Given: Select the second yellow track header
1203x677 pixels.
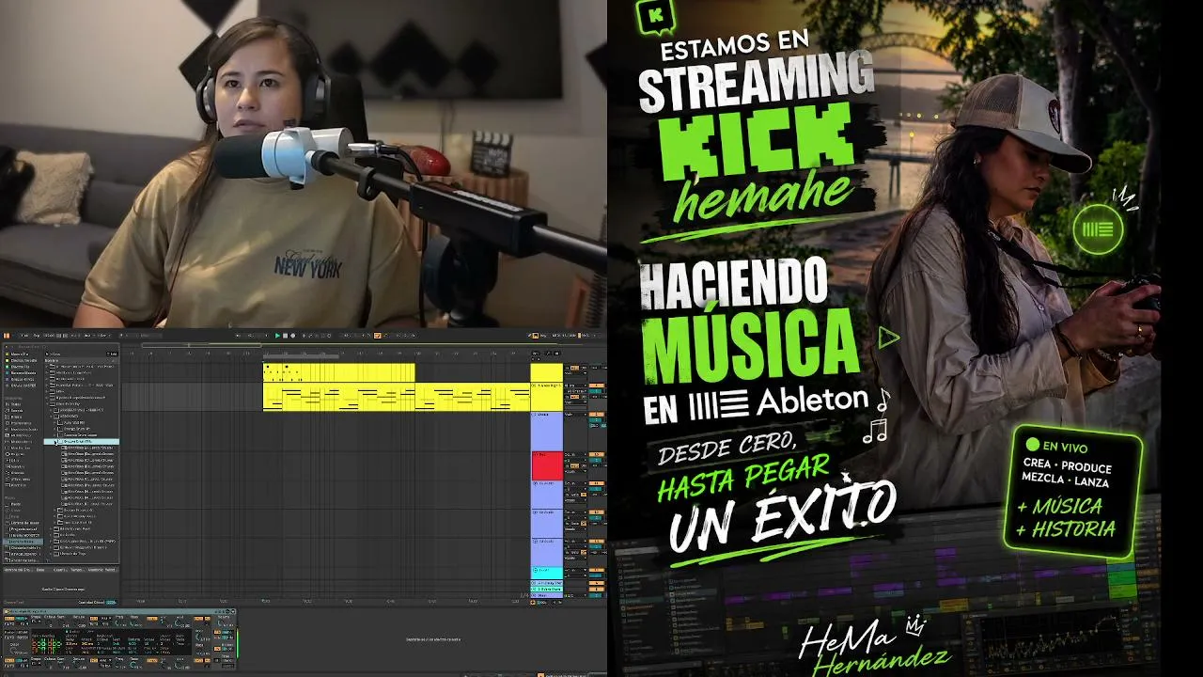Looking at the screenshot, I should pyautogui.click(x=546, y=397).
